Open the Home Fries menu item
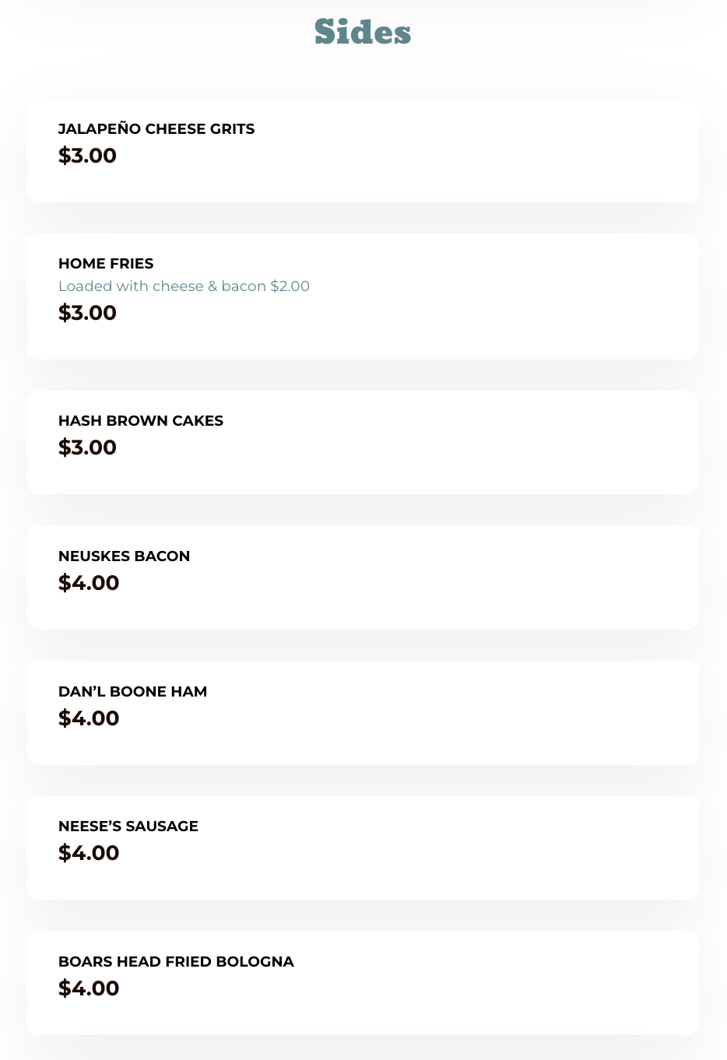Viewport: 727px width, 1060px height. tap(106, 264)
